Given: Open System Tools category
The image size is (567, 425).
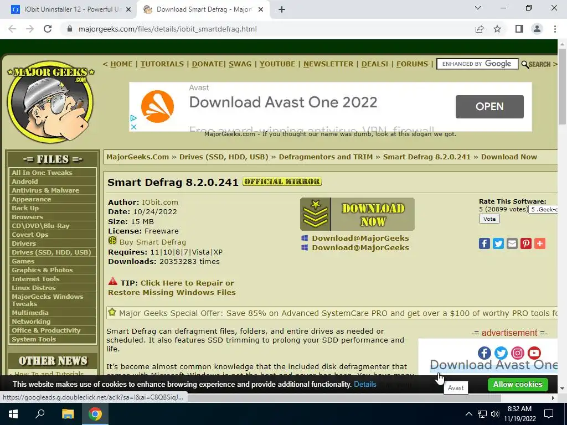Looking at the screenshot, I should (x=34, y=339).
